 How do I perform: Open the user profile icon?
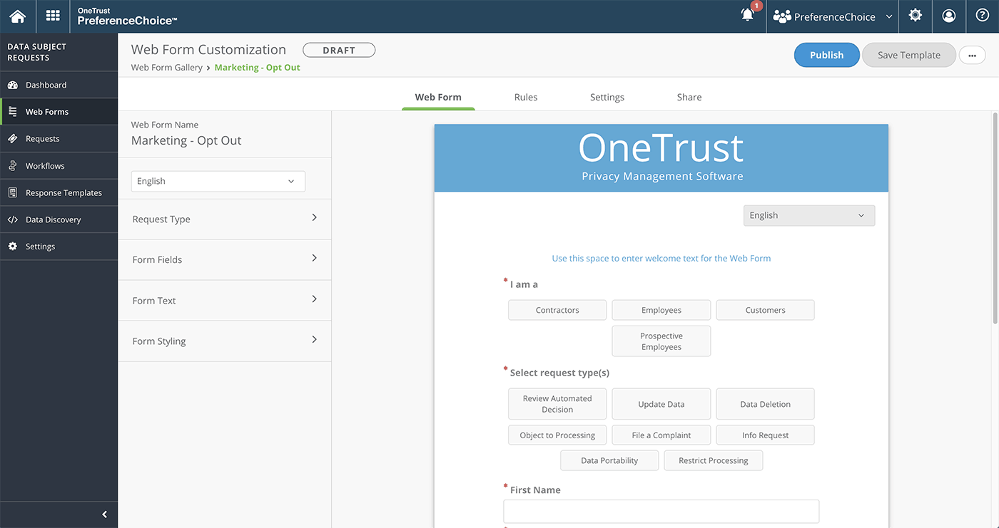(x=948, y=16)
